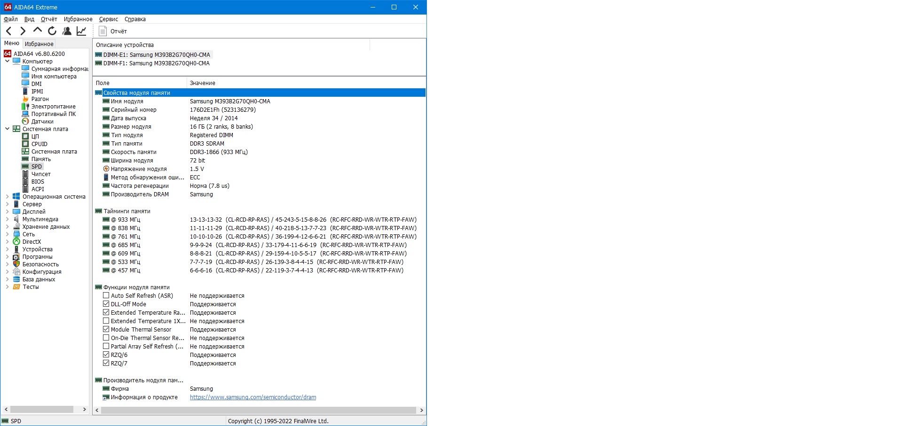Open the Электропитание power icon entry
Image resolution: width=900 pixels, height=426 pixels.
pos(25,106)
